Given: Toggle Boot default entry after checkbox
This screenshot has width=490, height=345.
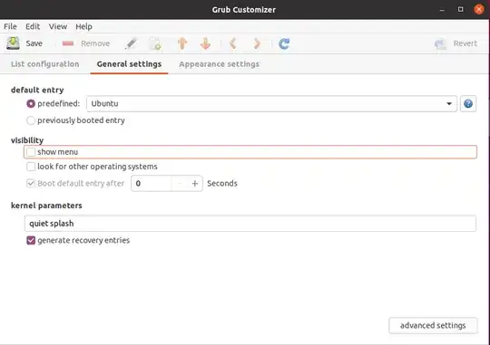Looking at the screenshot, I should click(31, 183).
